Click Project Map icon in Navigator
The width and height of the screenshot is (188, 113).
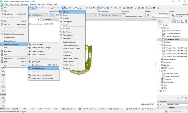(x=174, y=21)
